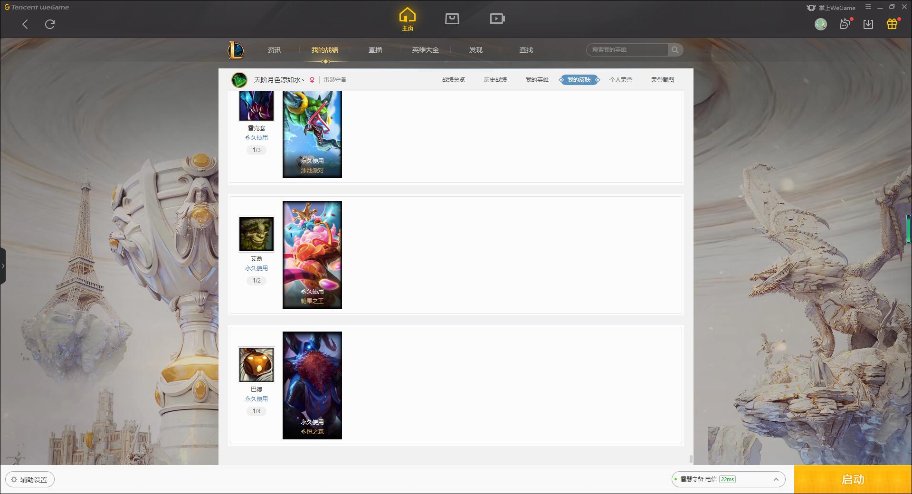Click the summoner name 天阶月色凉如水
The image size is (912, 494).
coord(279,80)
